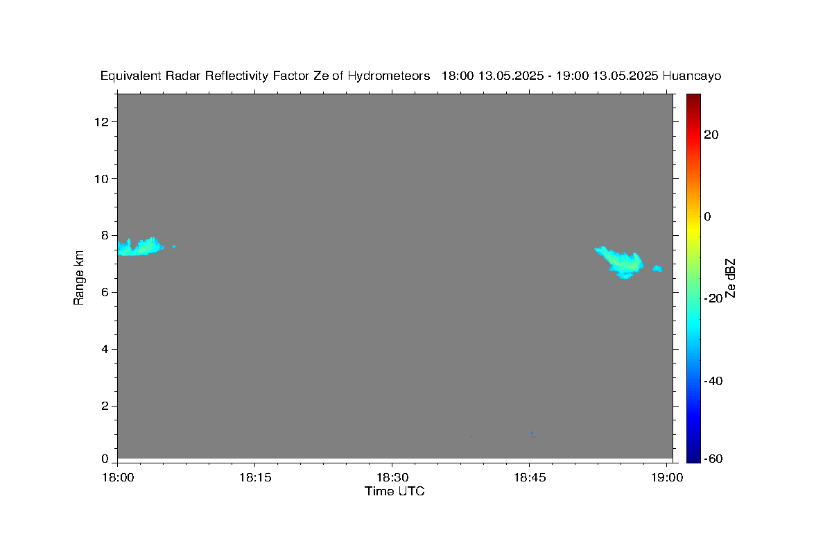Click the 10 km range tick label
832x555 pixels.
point(103,179)
